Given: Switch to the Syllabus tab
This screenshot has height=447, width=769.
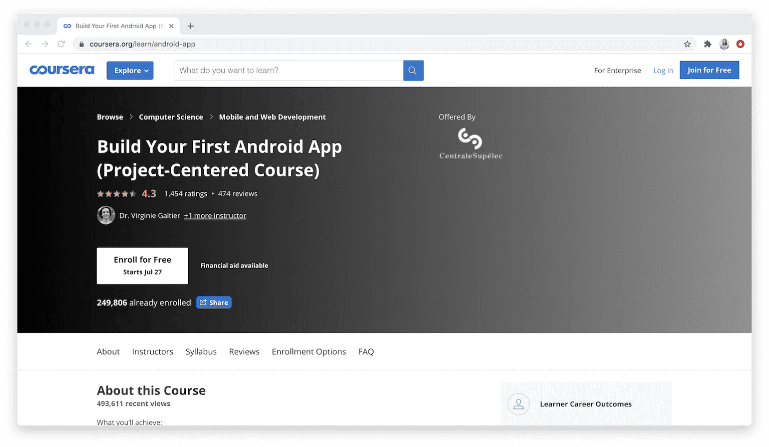Looking at the screenshot, I should pyautogui.click(x=201, y=351).
